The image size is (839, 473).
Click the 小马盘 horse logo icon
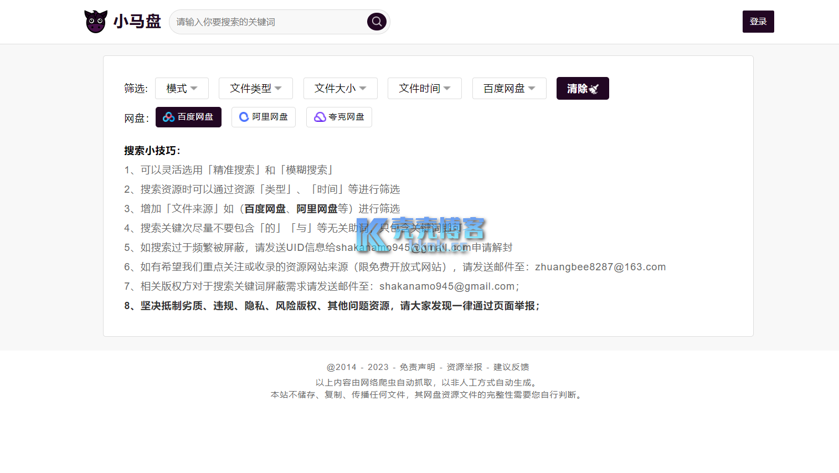(96, 22)
